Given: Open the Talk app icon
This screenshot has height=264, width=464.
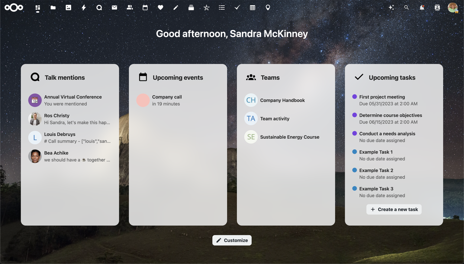Looking at the screenshot, I should [x=99, y=8].
